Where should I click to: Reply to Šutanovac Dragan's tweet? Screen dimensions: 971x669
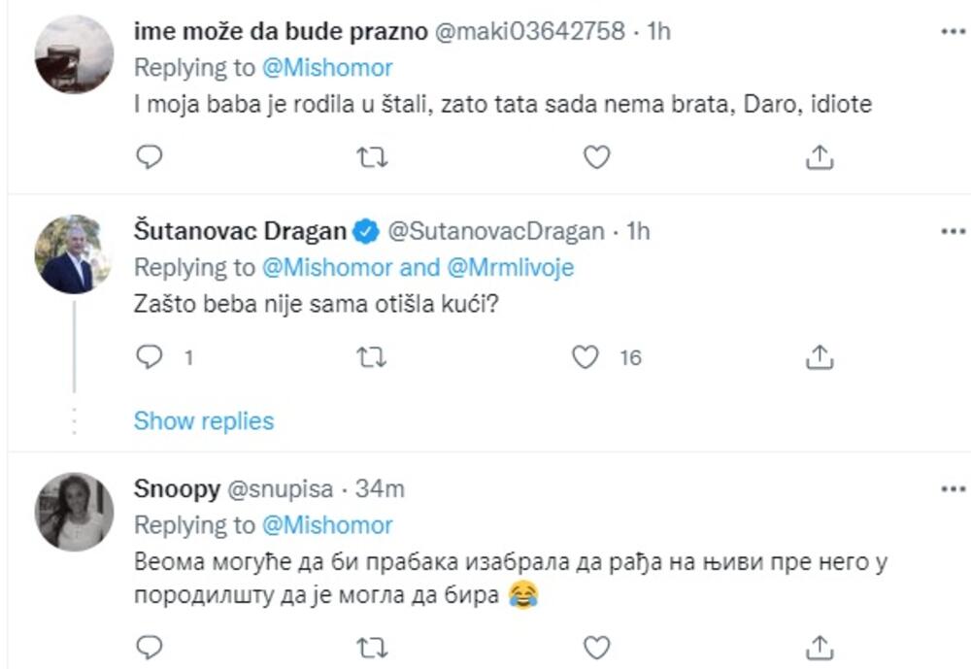tap(148, 357)
